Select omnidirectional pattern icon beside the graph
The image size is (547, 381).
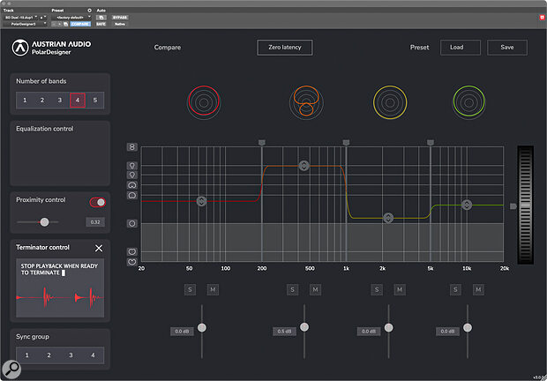[131, 223]
